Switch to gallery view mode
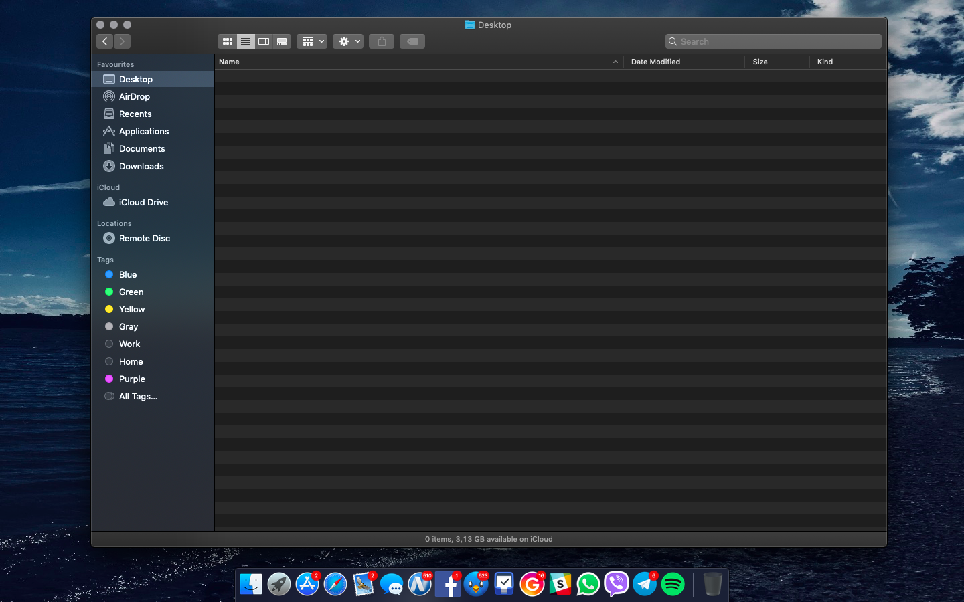 pos(282,41)
